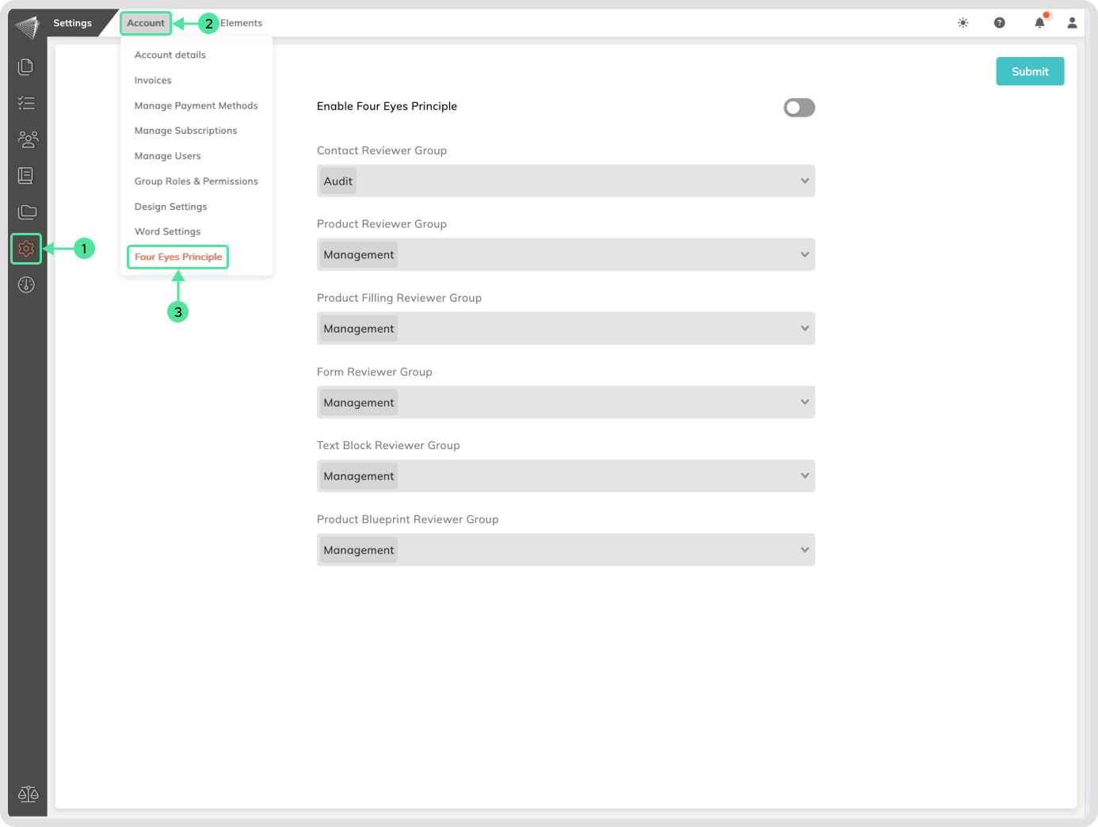Click the Submit button
1098x827 pixels.
1029,71
